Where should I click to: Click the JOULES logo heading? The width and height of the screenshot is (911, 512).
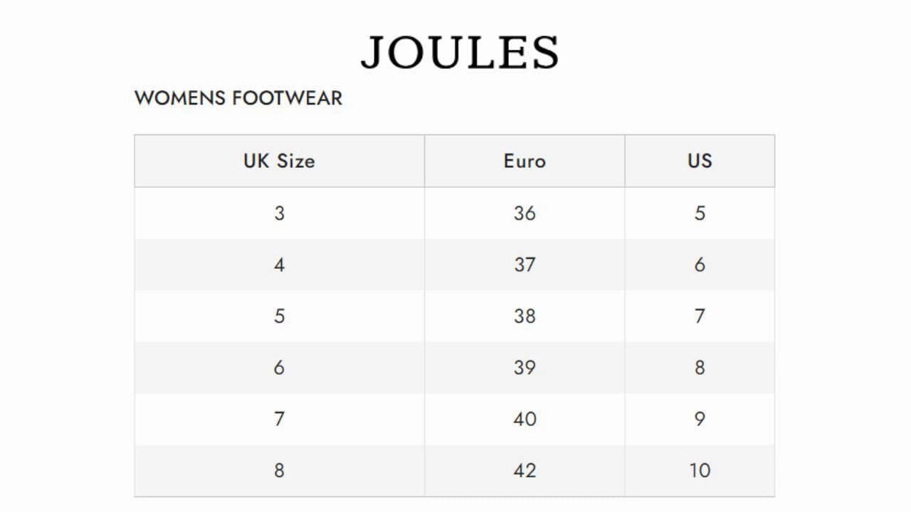coord(460,53)
